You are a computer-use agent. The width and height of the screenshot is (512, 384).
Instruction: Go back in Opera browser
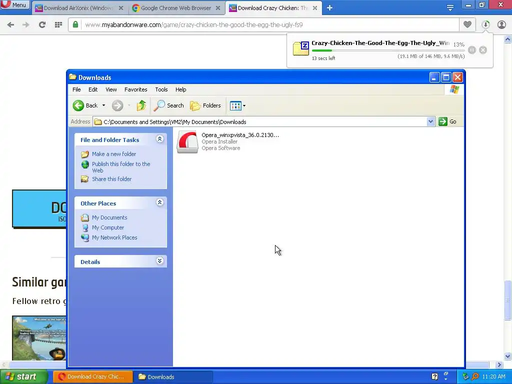[x=10, y=24]
